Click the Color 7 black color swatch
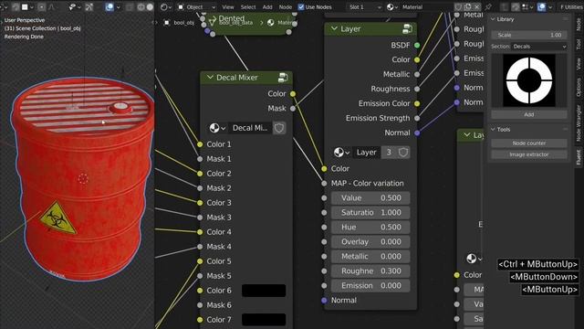584x329 pixels. pos(264,320)
